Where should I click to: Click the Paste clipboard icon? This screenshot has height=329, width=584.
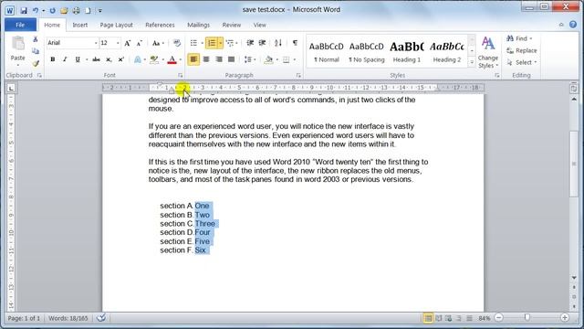pos(18,44)
